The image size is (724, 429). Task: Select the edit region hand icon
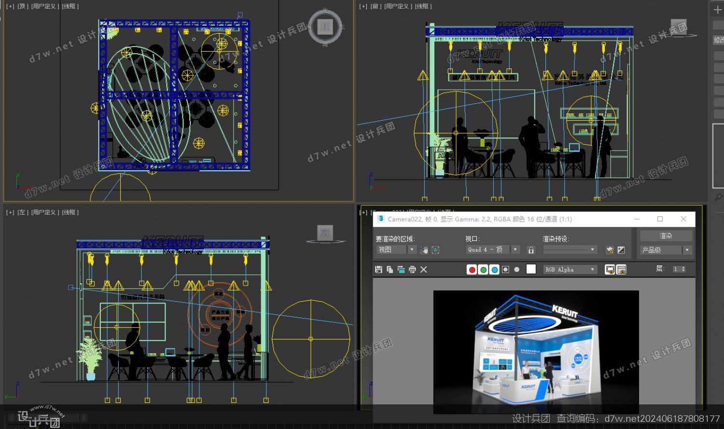pos(424,249)
